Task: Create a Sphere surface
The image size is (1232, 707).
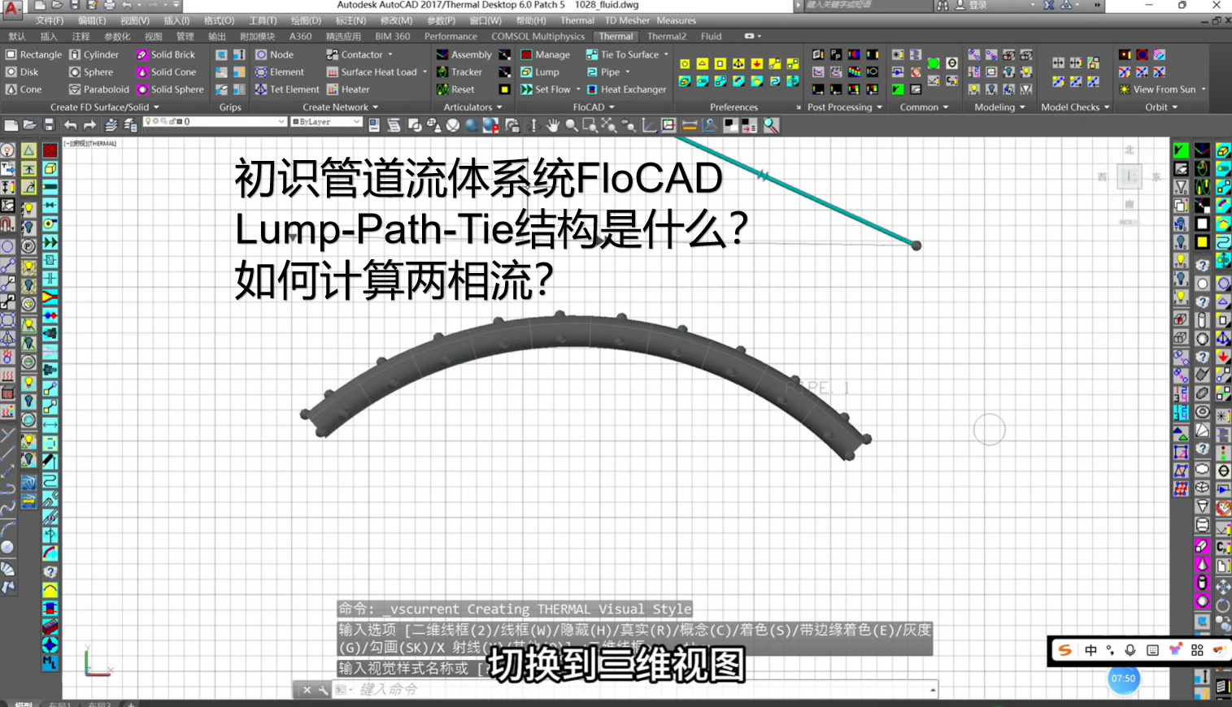Action: (91, 72)
